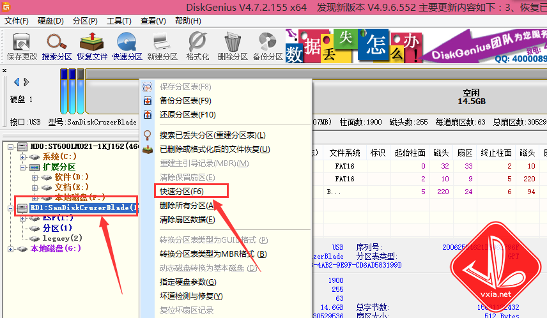Click the drive icon next to legacy(2)

(35, 239)
